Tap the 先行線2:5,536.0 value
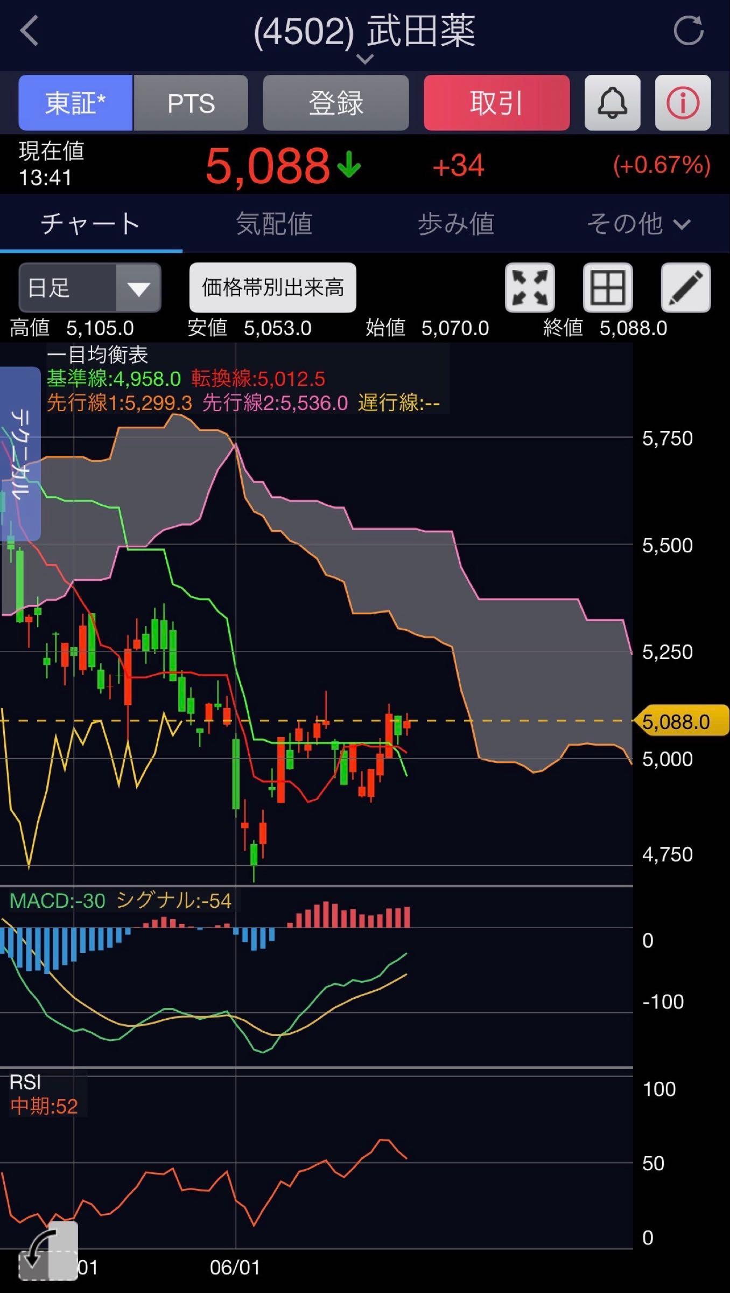Screen dimensions: 730x1293 tap(275, 403)
